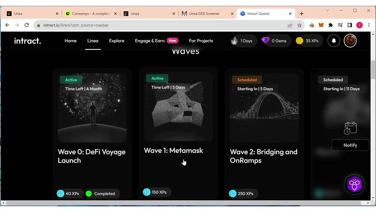Share this page using the share icon
This screenshot has width=376, height=212.
[x=290, y=25]
